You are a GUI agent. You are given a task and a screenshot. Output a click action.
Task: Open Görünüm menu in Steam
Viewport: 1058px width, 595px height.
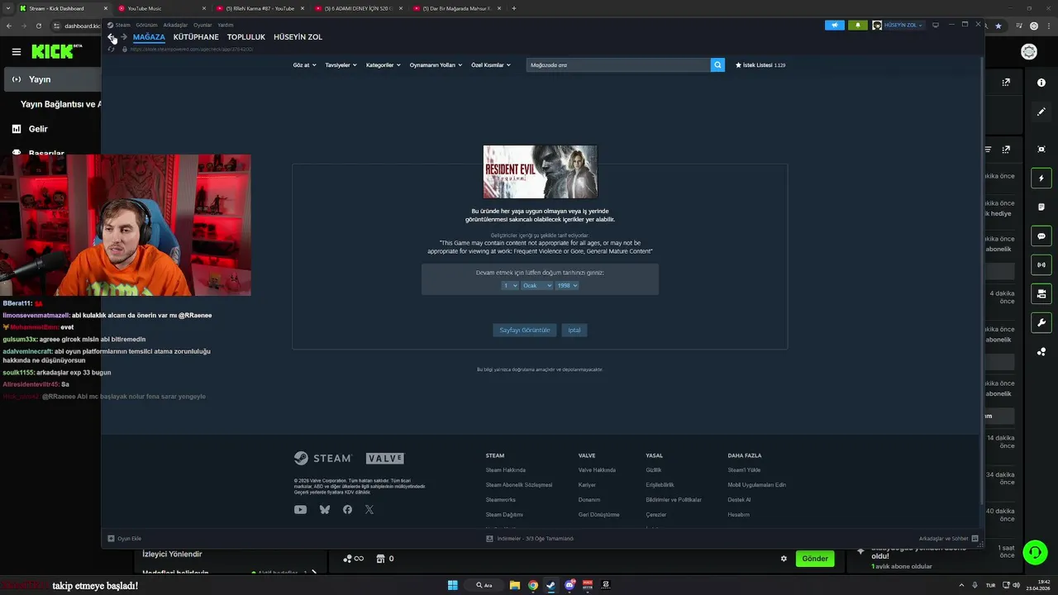point(146,25)
